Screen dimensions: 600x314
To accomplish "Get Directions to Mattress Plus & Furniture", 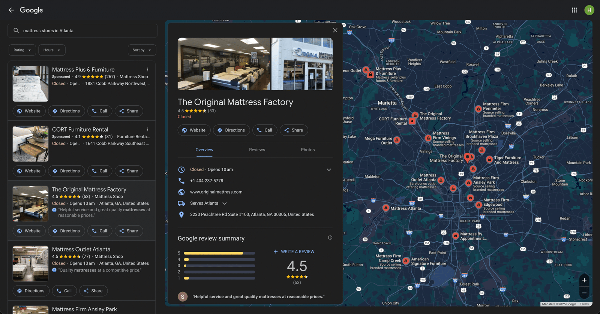I will point(66,111).
